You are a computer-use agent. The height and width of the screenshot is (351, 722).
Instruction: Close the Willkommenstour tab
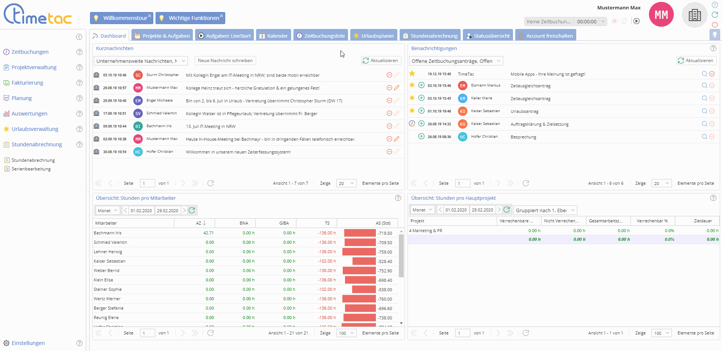(x=150, y=16)
